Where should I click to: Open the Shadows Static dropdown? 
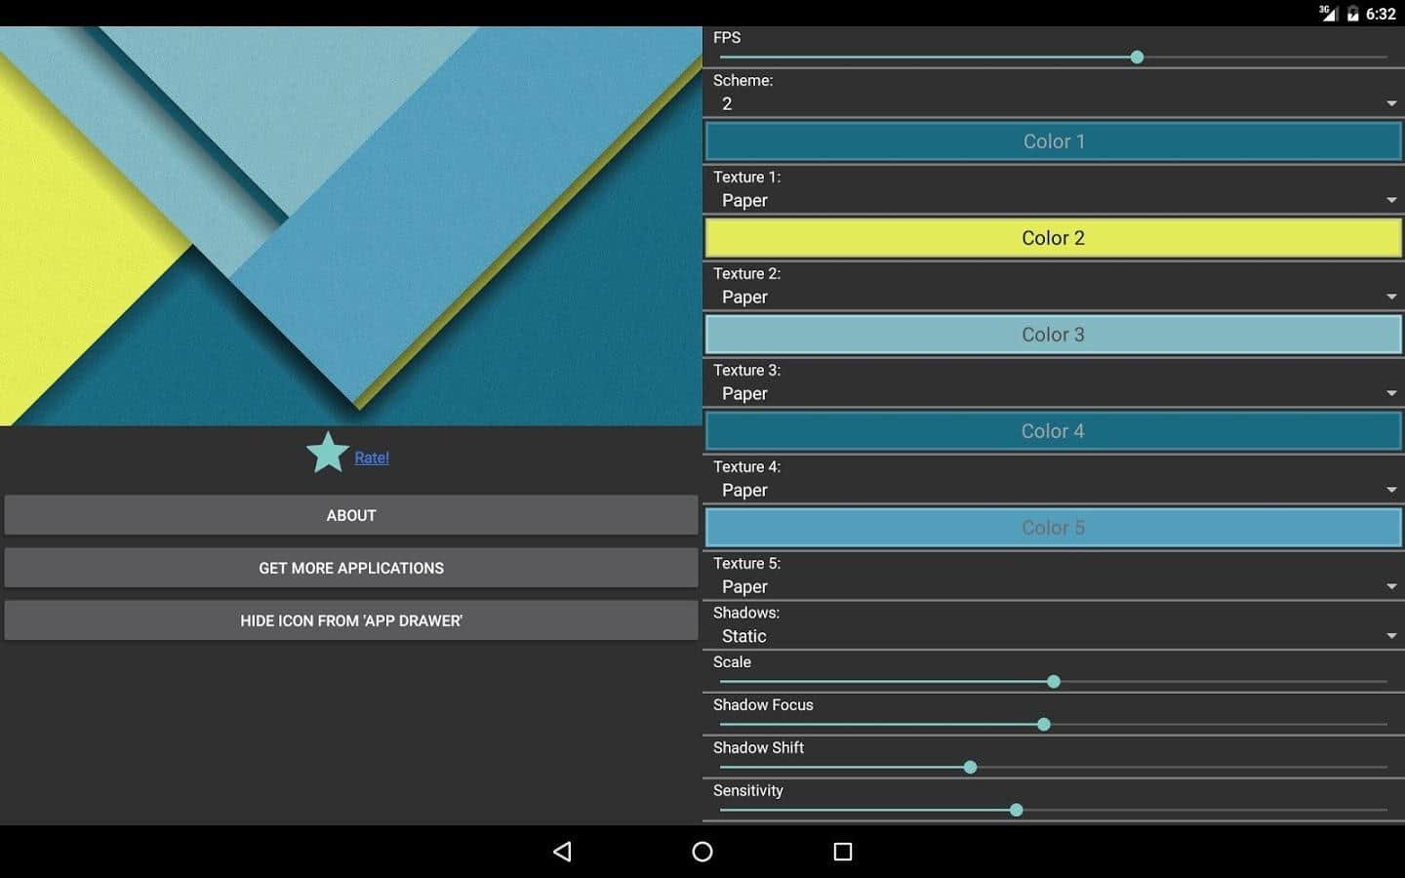(x=1054, y=636)
